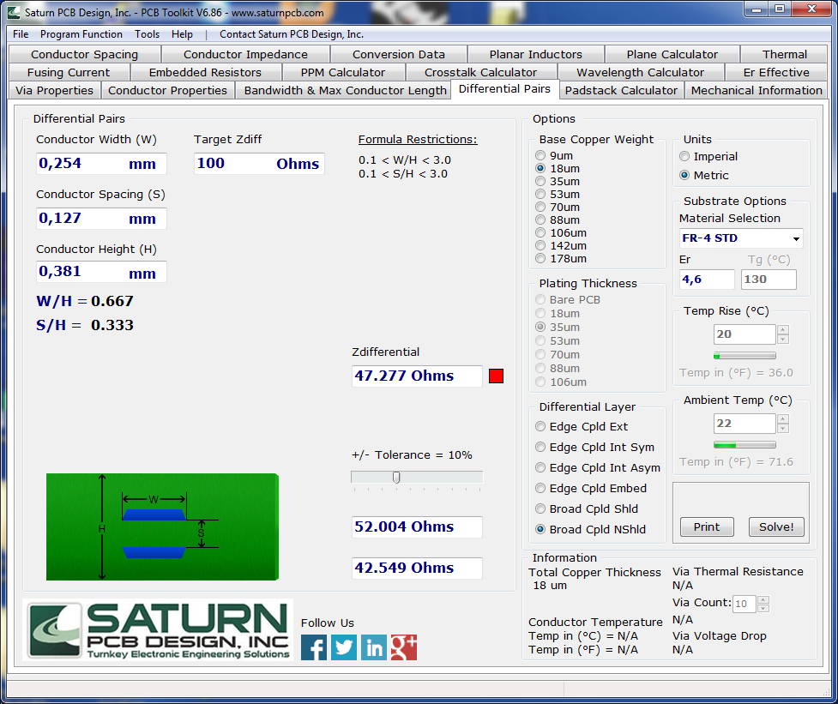
Task: Switch to the Via Properties tab
Action: pyautogui.click(x=54, y=90)
